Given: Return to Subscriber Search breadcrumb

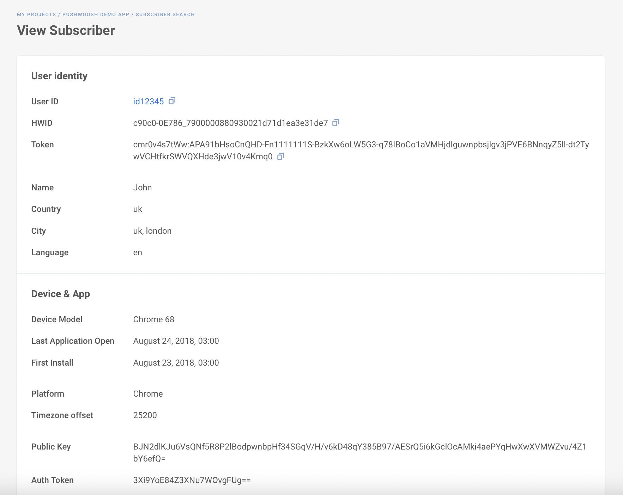Looking at the screenshot, I should pos(165,14).
